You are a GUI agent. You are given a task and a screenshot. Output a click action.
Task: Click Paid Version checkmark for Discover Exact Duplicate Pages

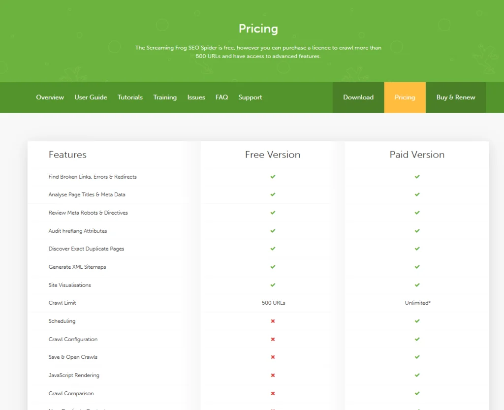point(417,249)
